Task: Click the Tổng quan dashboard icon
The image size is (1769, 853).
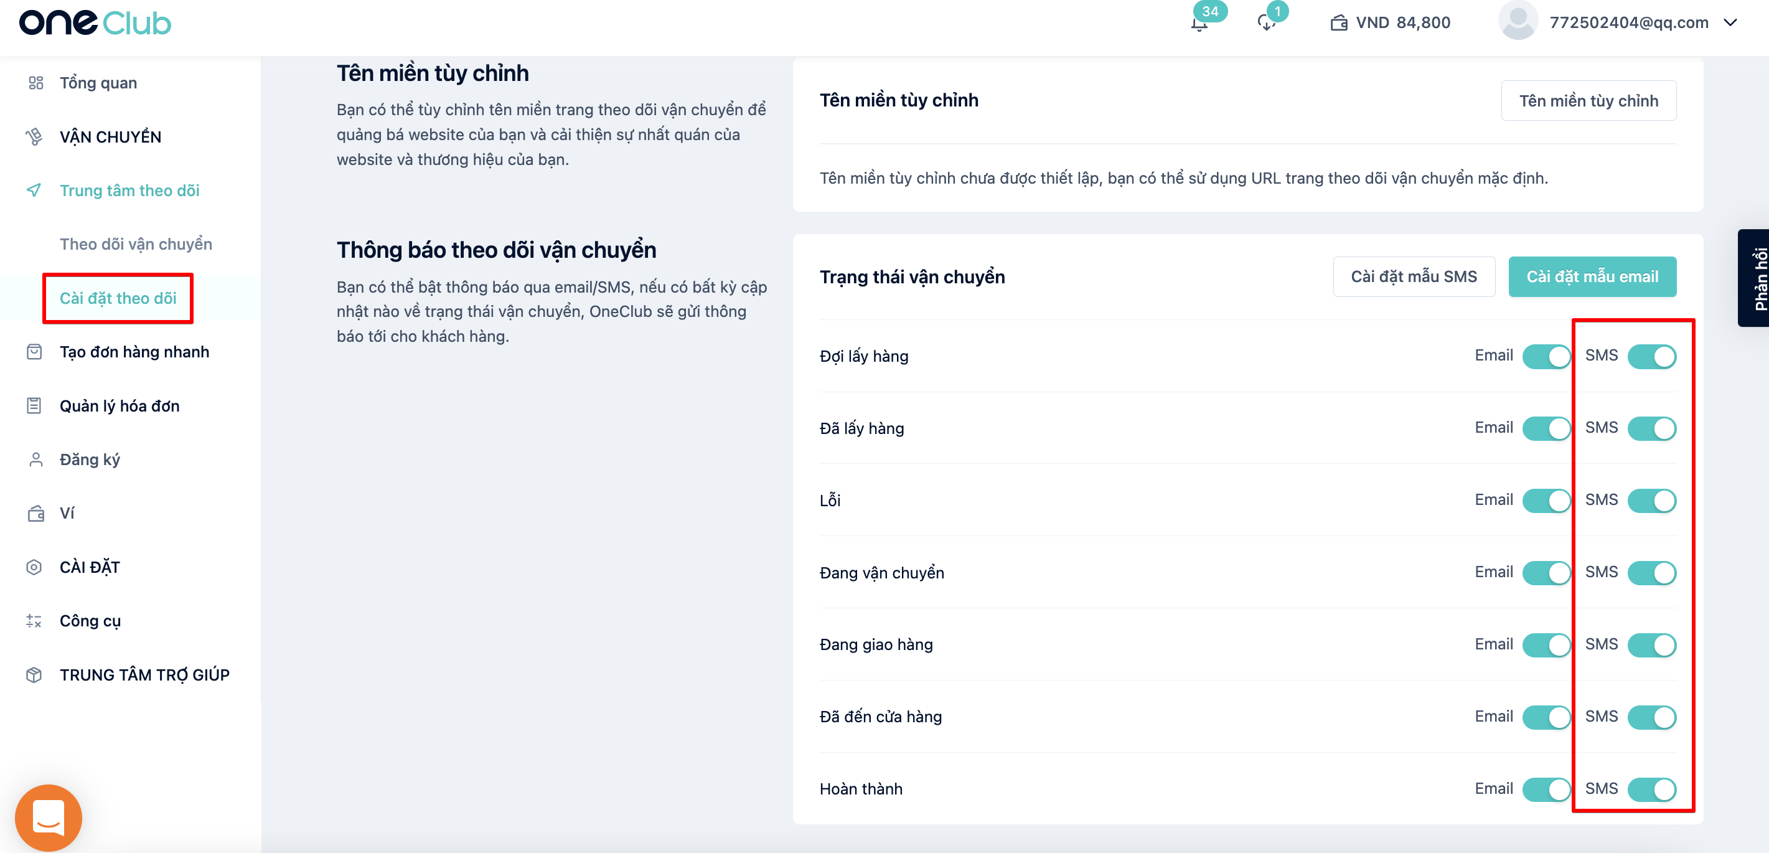Action: coord(35,83)
